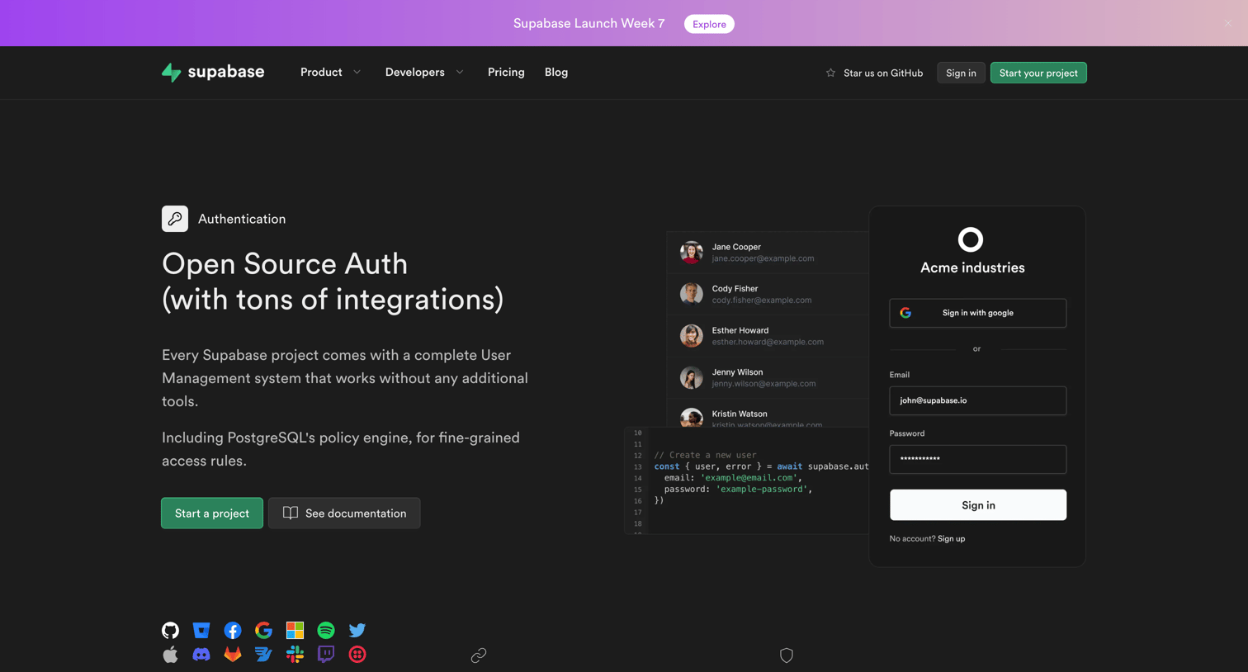The height and width of the screenshot is (672, 1248).
Task: Click the Authentication label text
Action: (242, 219)
